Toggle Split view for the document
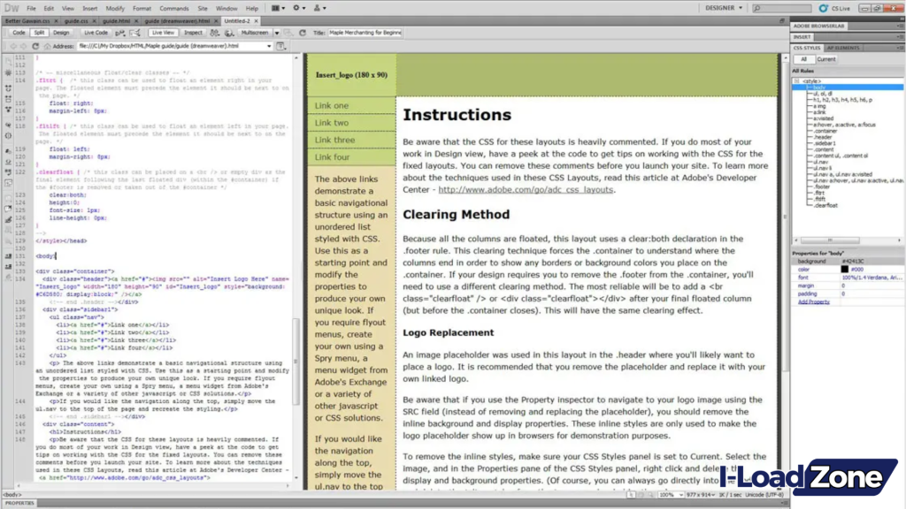 [x=41, y=32]
